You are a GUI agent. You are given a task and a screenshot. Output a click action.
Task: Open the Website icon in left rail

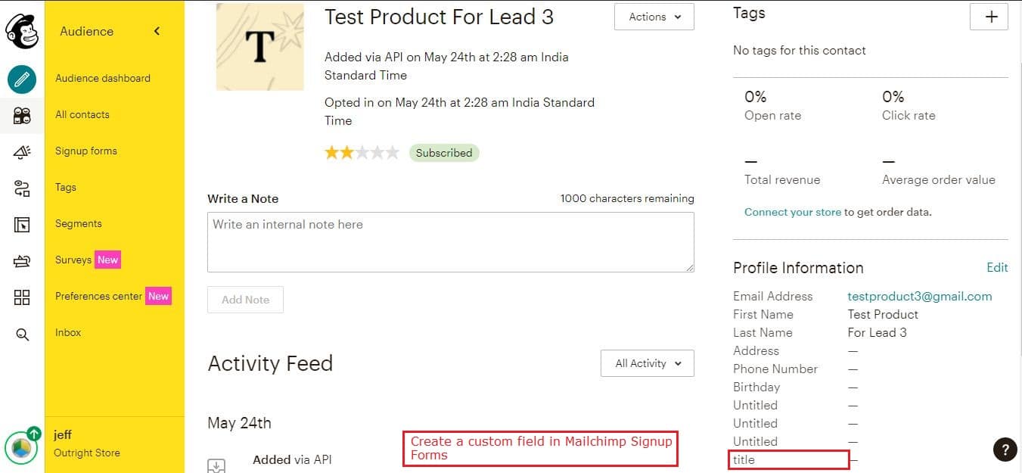pos(22,225)
